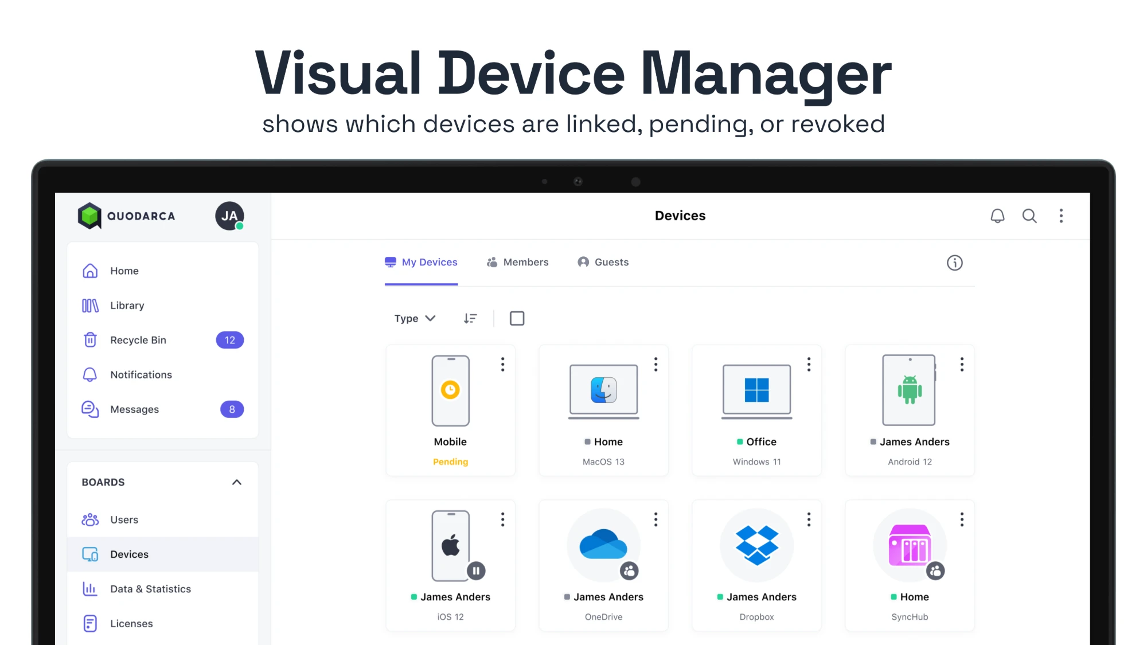Open the Type filter dropdown
The image size is (1147, 645).
click(x=415, y=318)
